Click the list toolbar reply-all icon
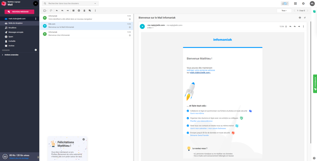Screen dimensions: 317x161 pyautogui.click(x=62, y=11)
